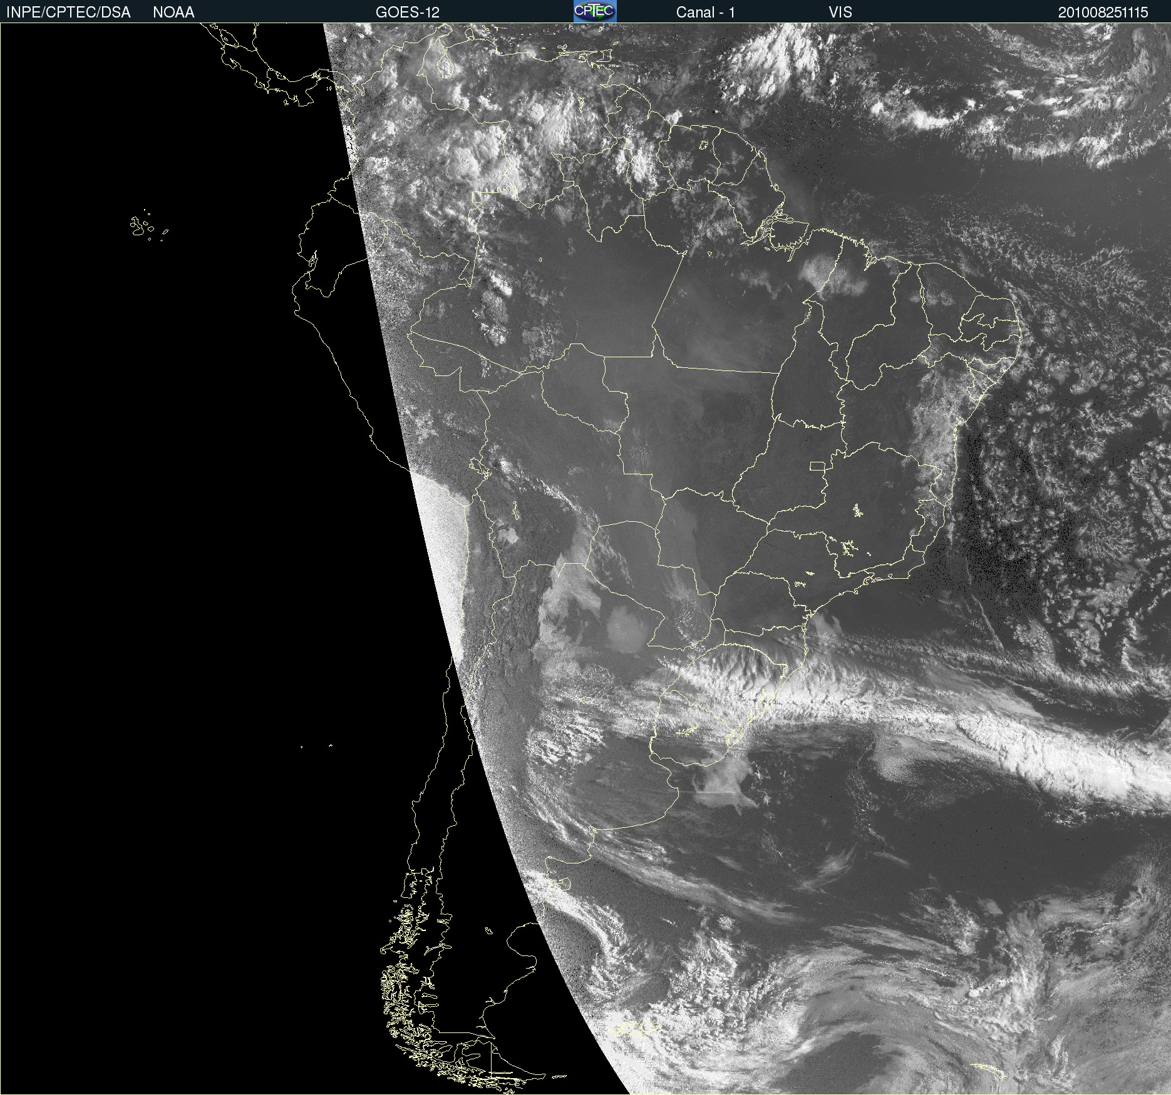Screen dimensions: 1171x1095
Task: Click the NOAA label in header
Action: tap(173, 13)
